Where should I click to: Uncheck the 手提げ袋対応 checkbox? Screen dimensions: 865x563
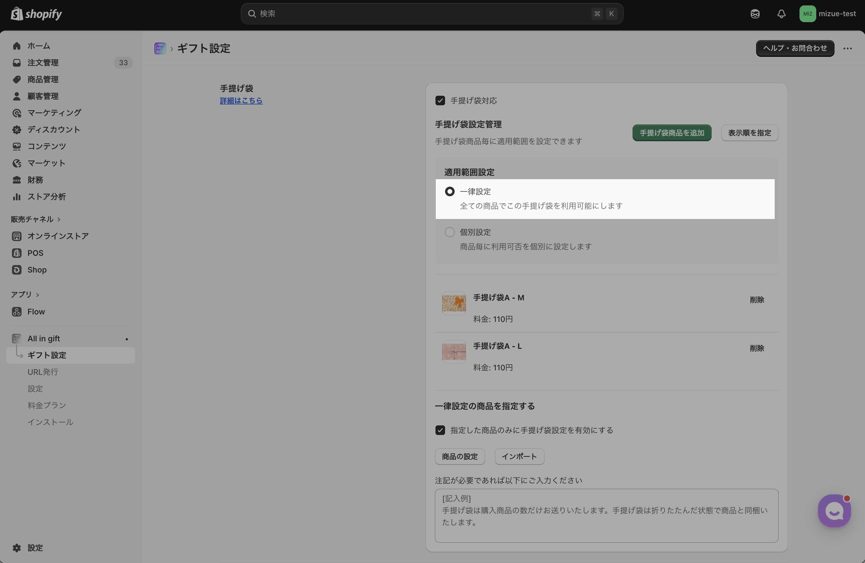(x=440, y=101)
